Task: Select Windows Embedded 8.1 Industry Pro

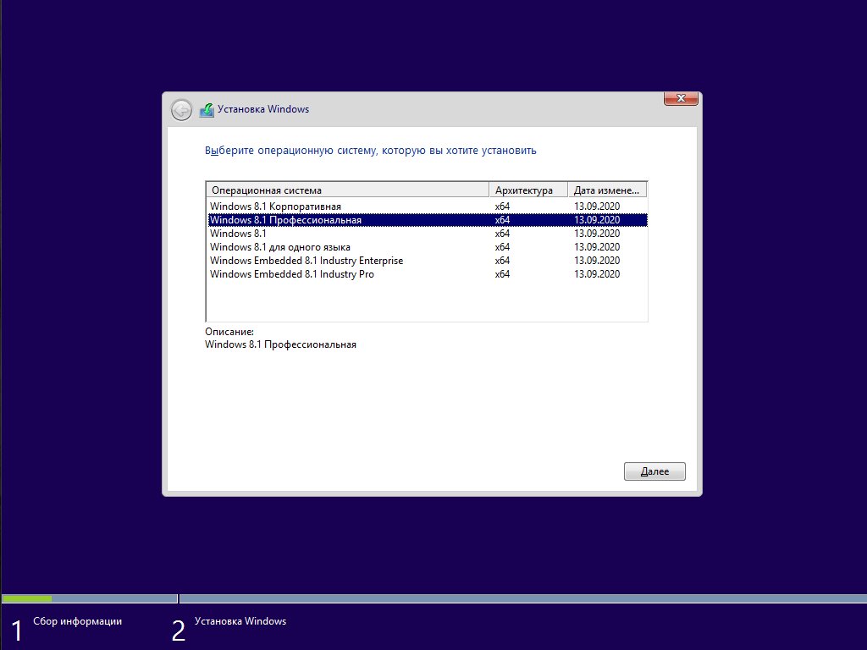Action: point(291,274)
